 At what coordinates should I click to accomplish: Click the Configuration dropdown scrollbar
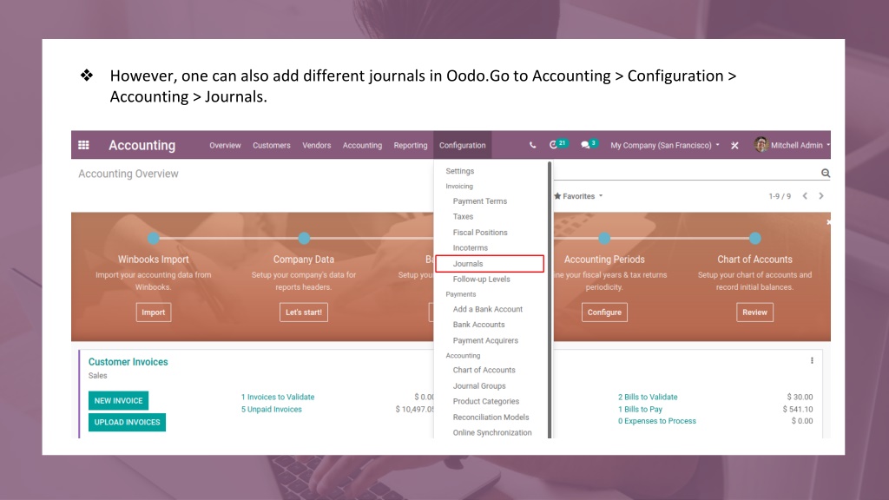[550, 299]
